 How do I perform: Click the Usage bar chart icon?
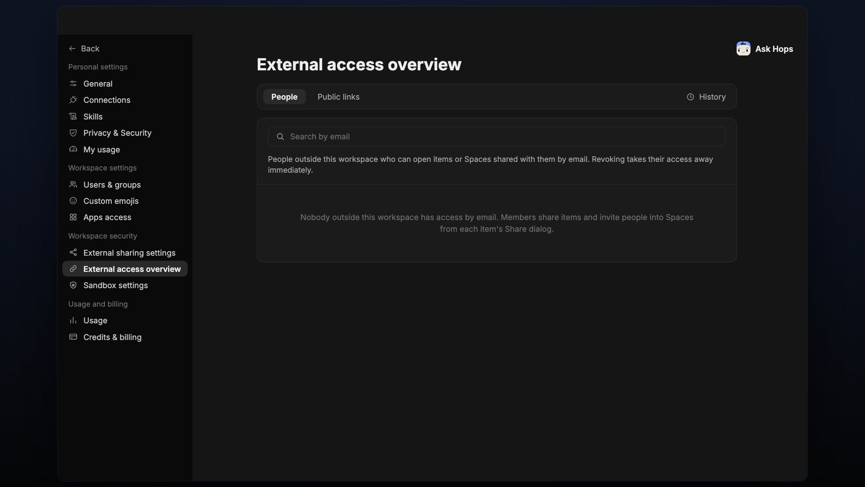pyautogui.click(x=73, y=321)
